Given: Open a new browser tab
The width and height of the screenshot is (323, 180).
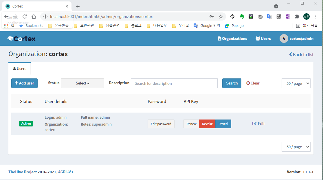Looking at the screenshot, I should tap(78, 6).
